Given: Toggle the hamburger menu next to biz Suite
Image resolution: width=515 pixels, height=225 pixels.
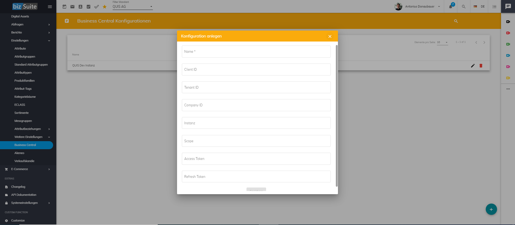Looking at the screenshot, I should (50, 7).
